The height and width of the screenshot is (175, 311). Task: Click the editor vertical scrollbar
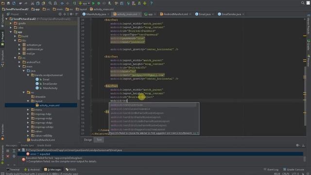[x=305, y=96]
